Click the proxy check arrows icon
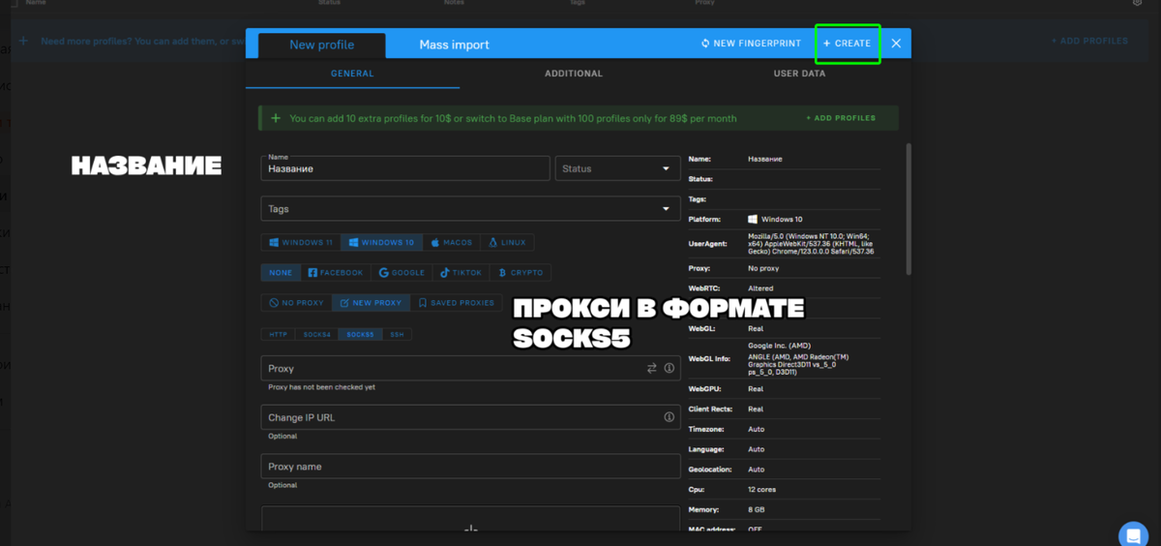Viewport: 1161px width, 546px height. 652,369
